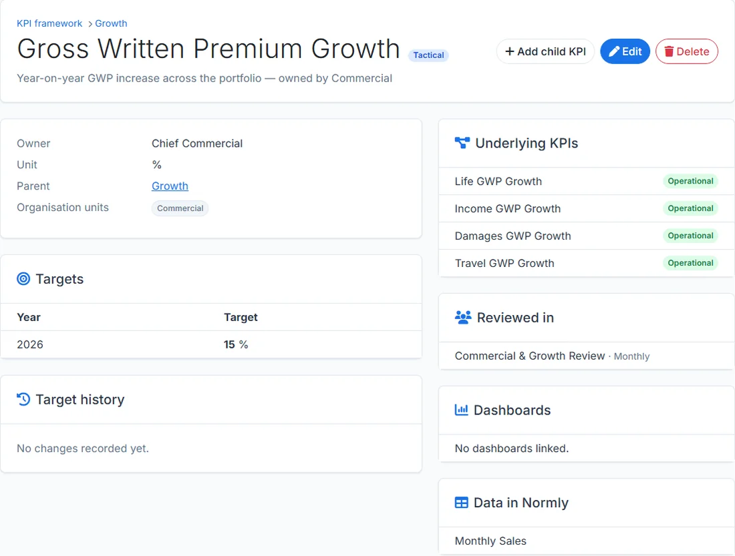Click the Unit field label
735x556 pixels.
(x=27, y=165)
